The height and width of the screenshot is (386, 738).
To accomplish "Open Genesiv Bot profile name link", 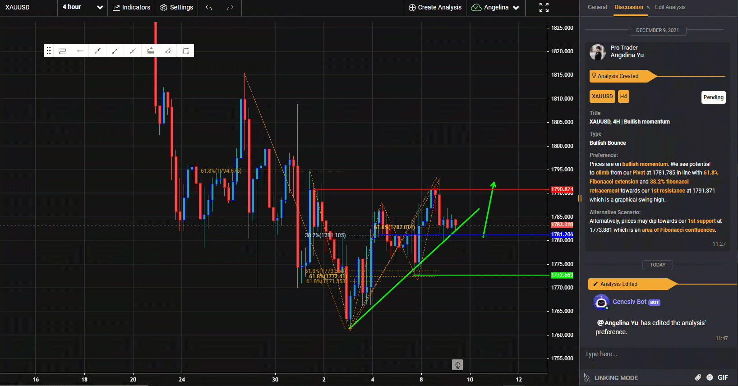I will [x=629, y=302].
